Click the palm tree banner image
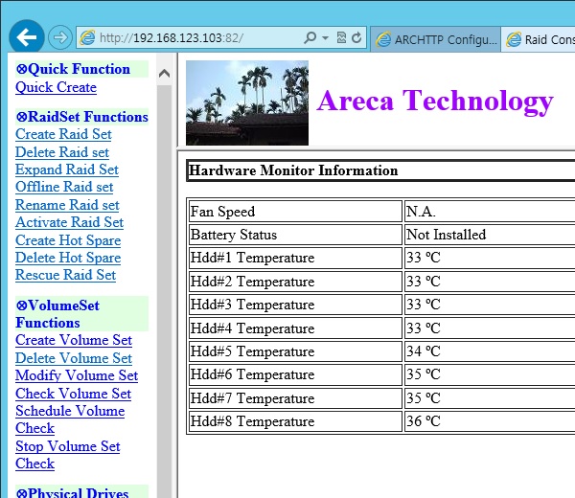This screenshot has height=498, width=575. coord(247,103)
